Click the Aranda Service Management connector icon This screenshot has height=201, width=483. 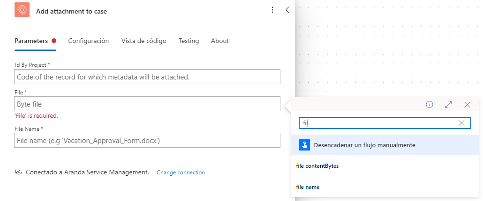[x=22, y=10]
